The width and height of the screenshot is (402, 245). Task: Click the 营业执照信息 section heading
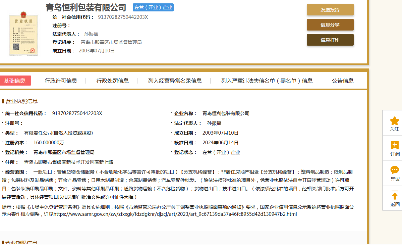21,101
